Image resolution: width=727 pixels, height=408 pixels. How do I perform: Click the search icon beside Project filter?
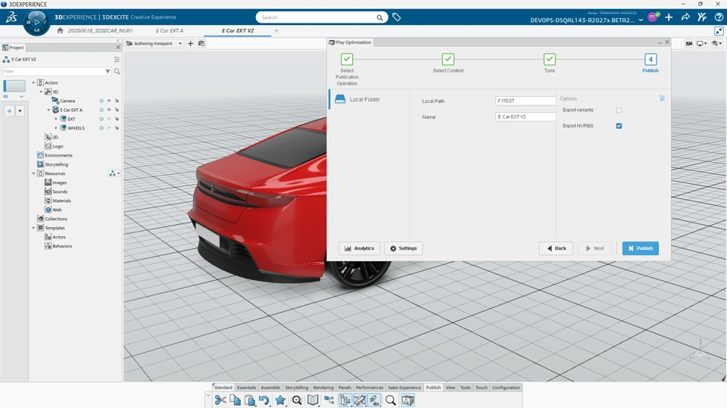pos(117,71)
